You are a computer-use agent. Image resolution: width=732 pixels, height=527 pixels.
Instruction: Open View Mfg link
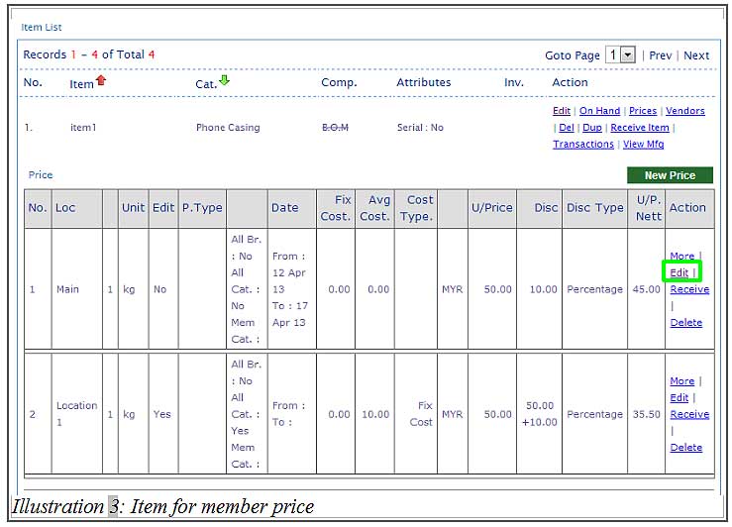click(643, 145)
